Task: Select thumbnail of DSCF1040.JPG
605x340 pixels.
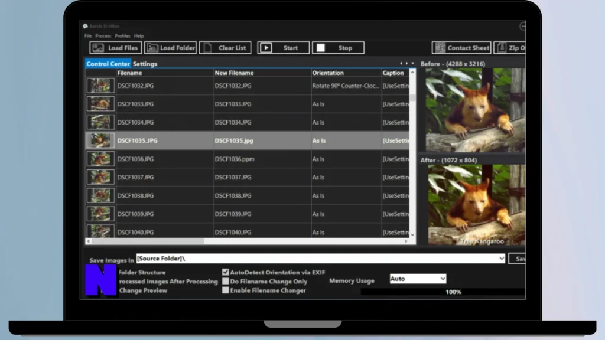Action: click(x=100, y=231)
